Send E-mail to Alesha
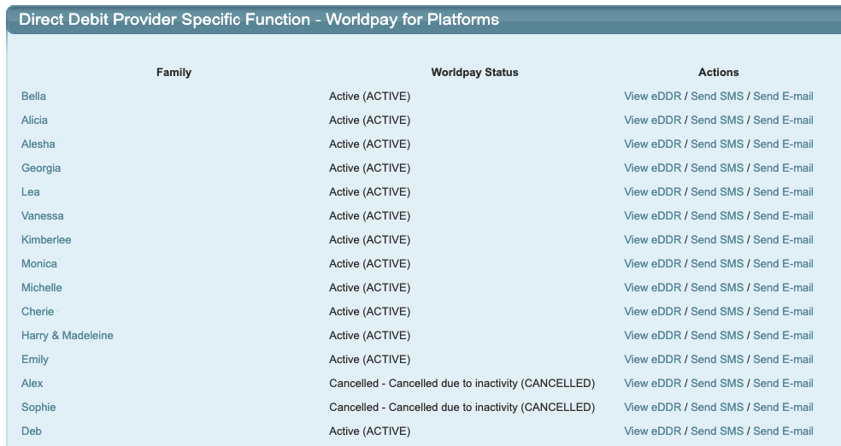Image resolution: width=841 pixels, height=446 pixels. click(783, 144)
